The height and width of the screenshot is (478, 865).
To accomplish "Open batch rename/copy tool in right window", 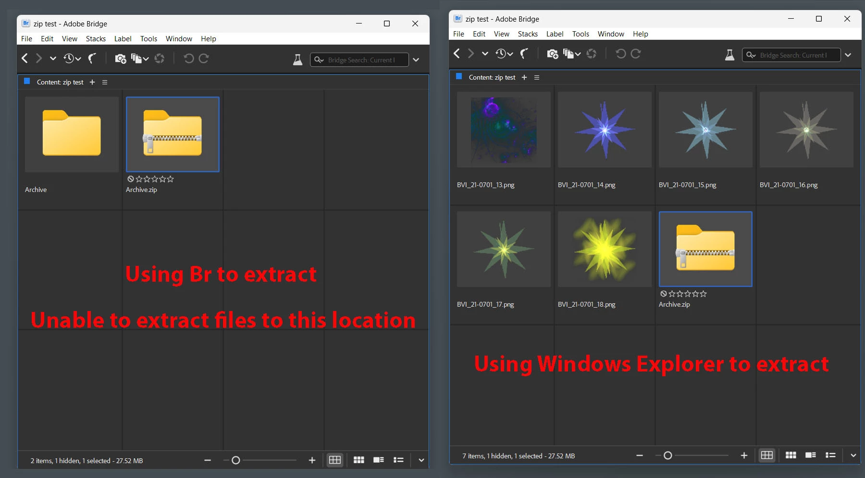I will click(x=572, y=54).
